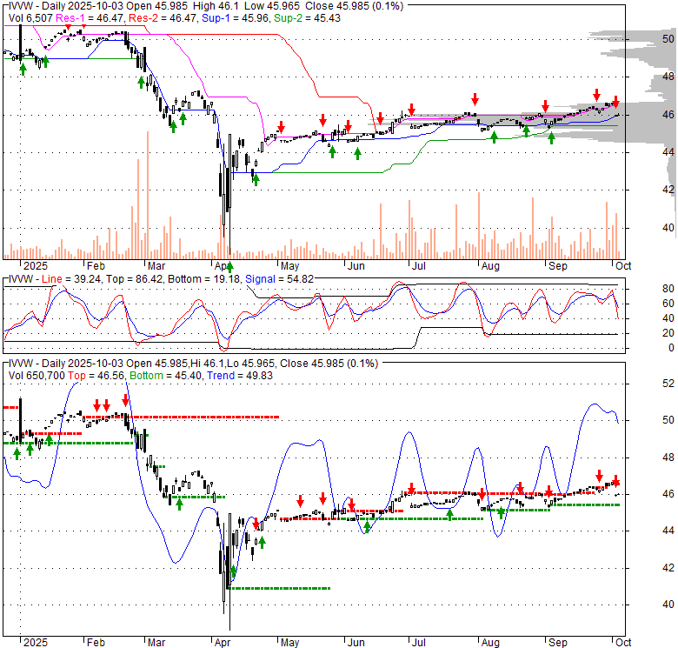Click the '60' level on the oscillator axis

(x=668, y=304)
